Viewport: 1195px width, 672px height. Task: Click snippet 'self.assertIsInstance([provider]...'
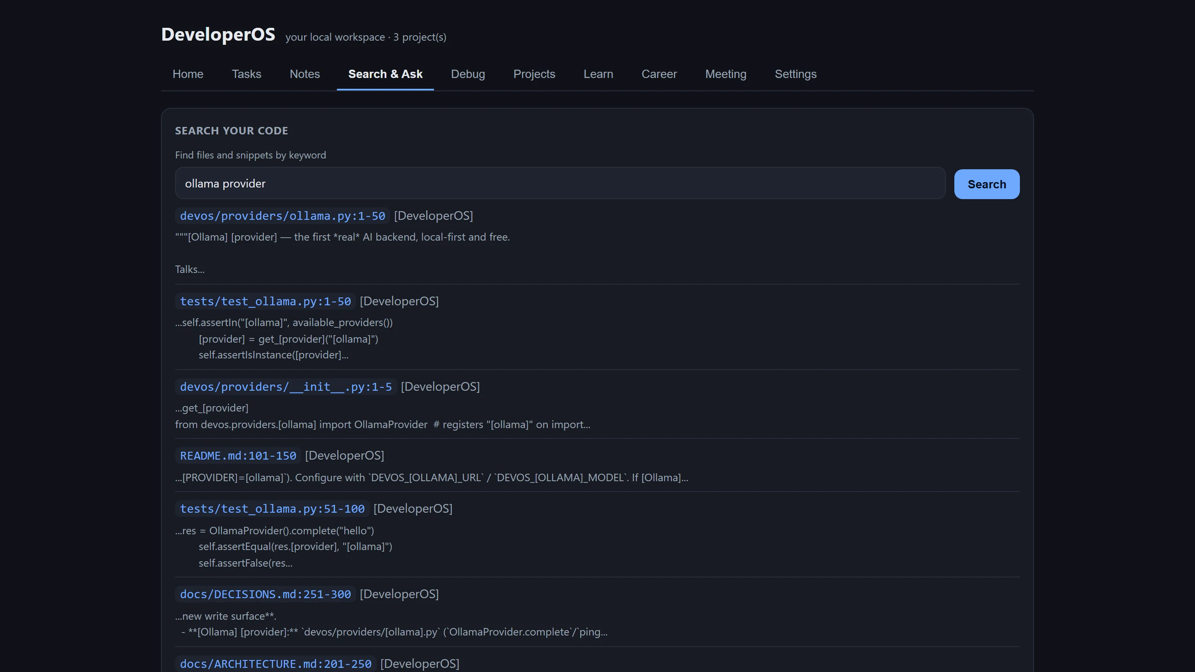tap(274, 355)
